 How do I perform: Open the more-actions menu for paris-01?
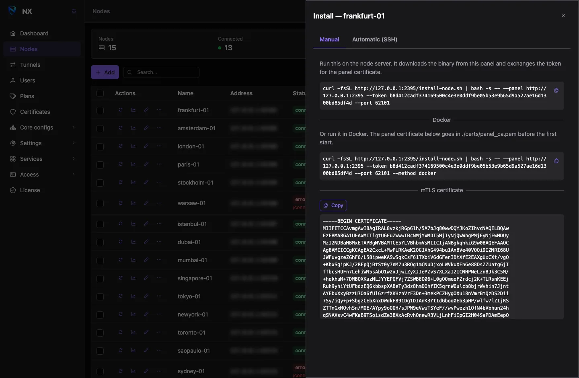tap(159, 164)
